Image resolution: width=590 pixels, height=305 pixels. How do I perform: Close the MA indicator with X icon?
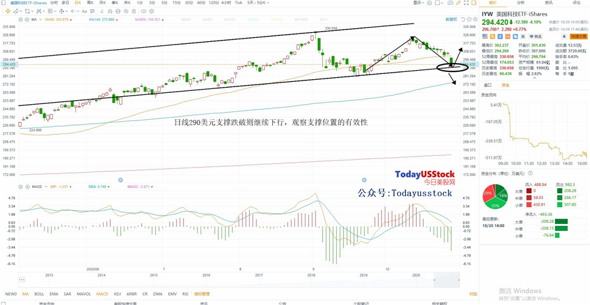pyautogui.click(x=27, y=19)
